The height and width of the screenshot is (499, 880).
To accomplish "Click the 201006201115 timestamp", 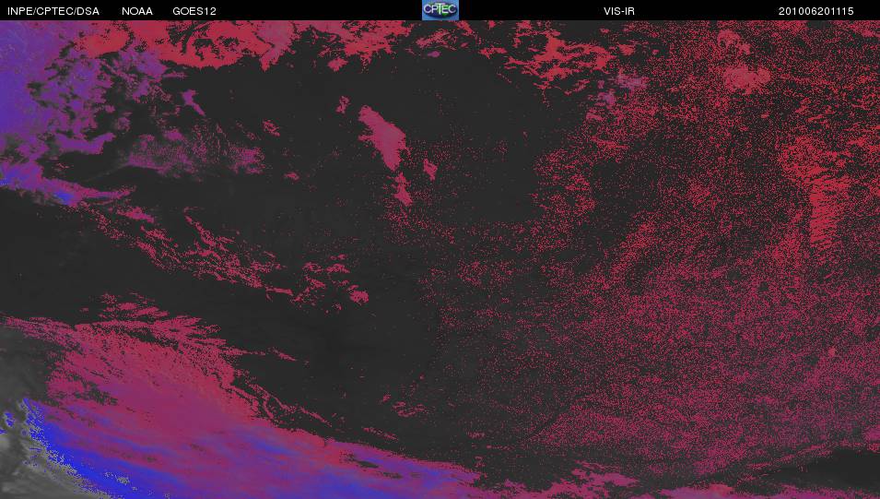I will point(816,11).
